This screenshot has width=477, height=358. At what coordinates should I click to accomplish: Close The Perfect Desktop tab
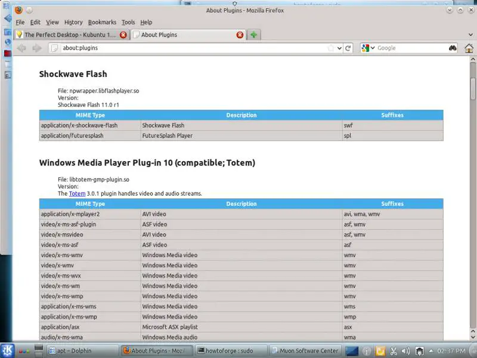(123, 35)
